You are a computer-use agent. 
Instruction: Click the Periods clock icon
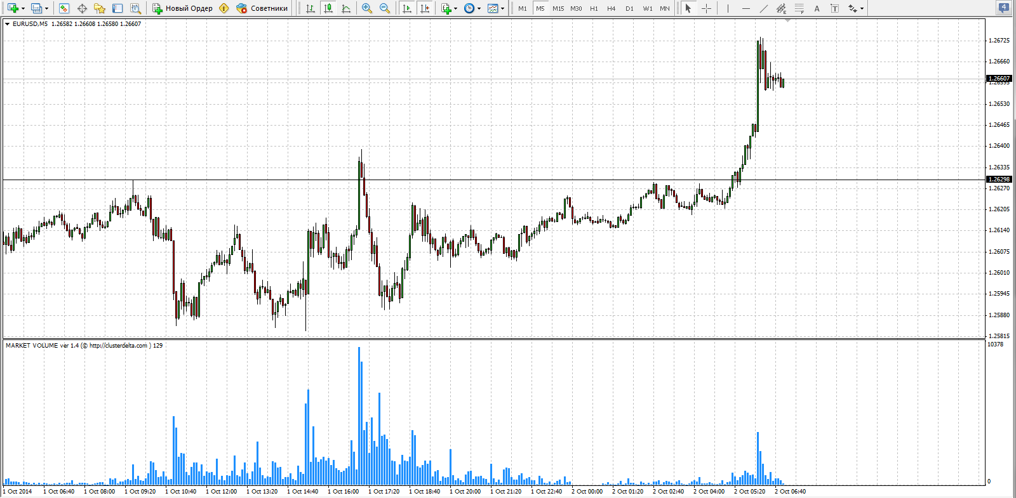(x=469, y=8)
